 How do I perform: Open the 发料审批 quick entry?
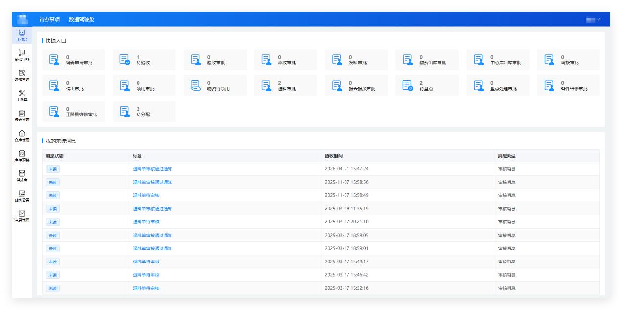(356, 60)
